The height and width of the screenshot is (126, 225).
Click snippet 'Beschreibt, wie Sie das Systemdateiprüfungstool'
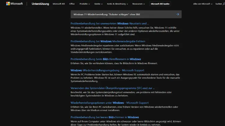coord(121,94)
